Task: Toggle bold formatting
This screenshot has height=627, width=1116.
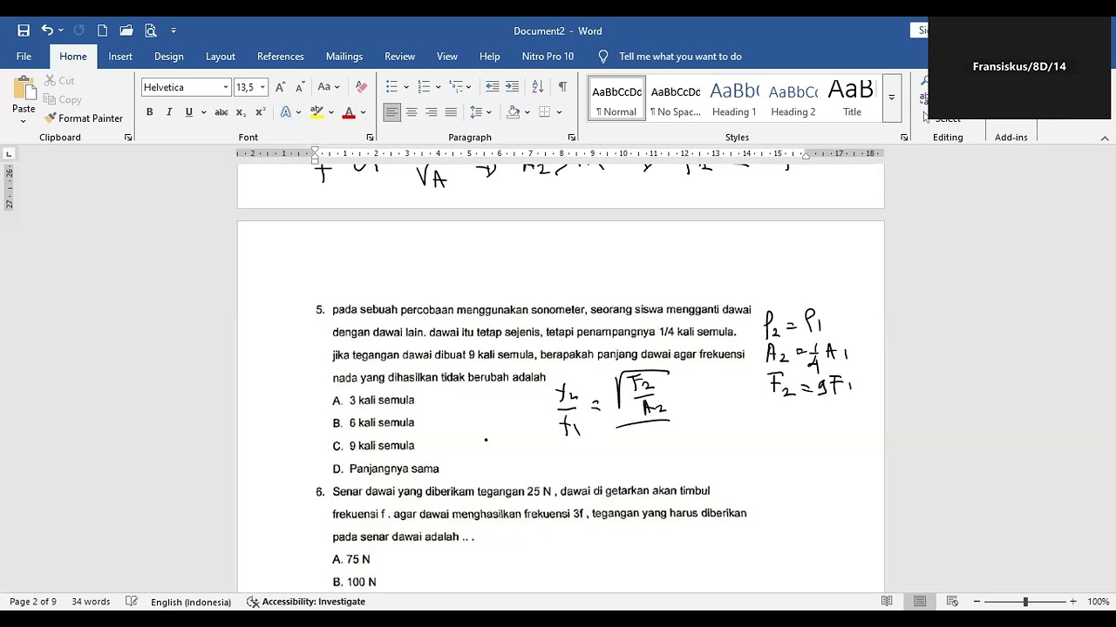Action: tap(149, 112)
